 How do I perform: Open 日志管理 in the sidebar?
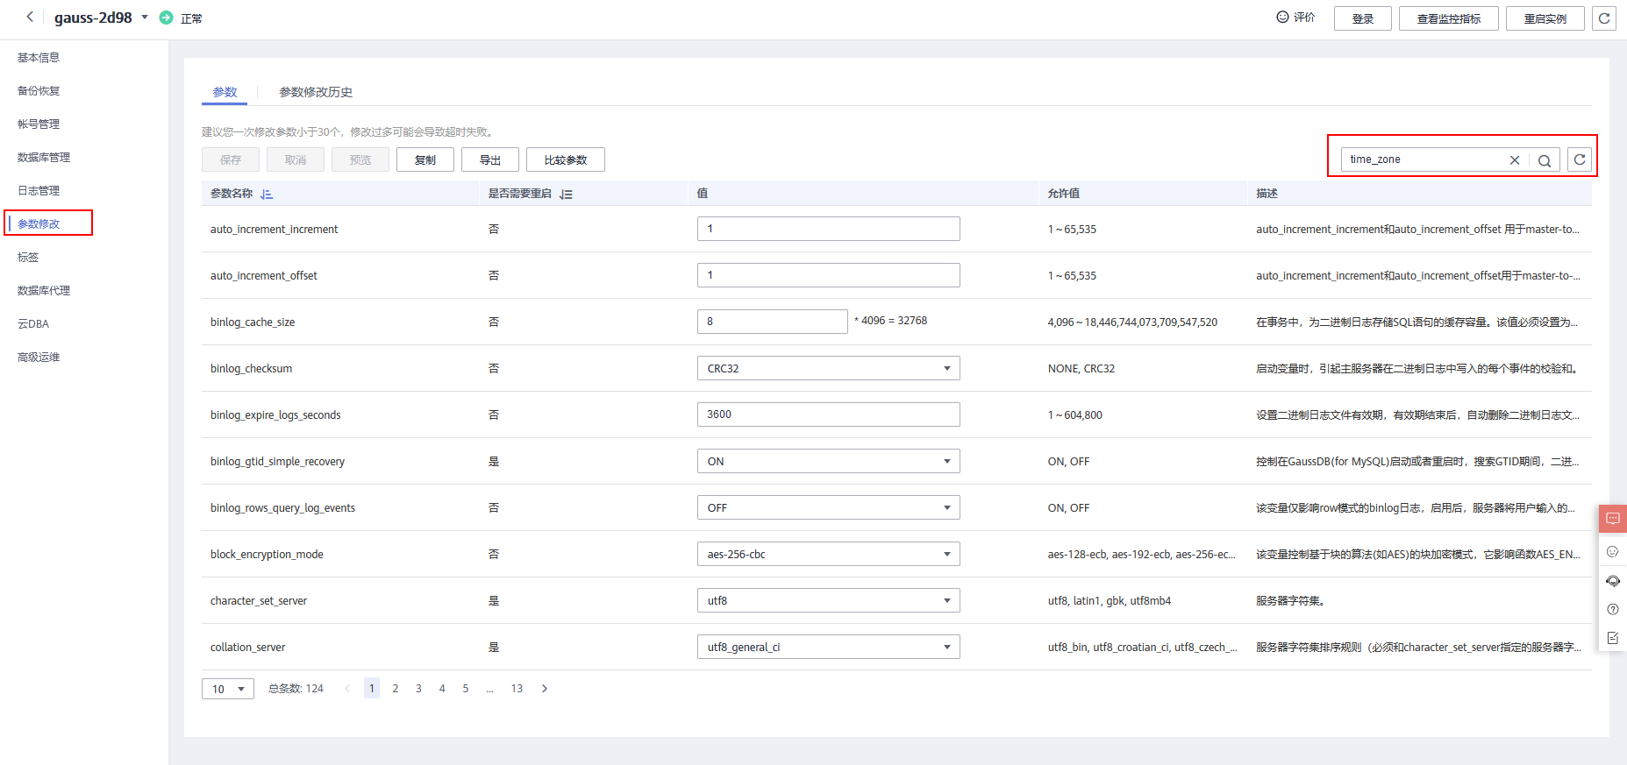39,191
